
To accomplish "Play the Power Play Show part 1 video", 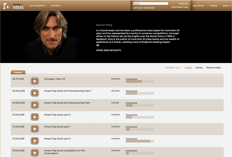I will coord(35,129).
